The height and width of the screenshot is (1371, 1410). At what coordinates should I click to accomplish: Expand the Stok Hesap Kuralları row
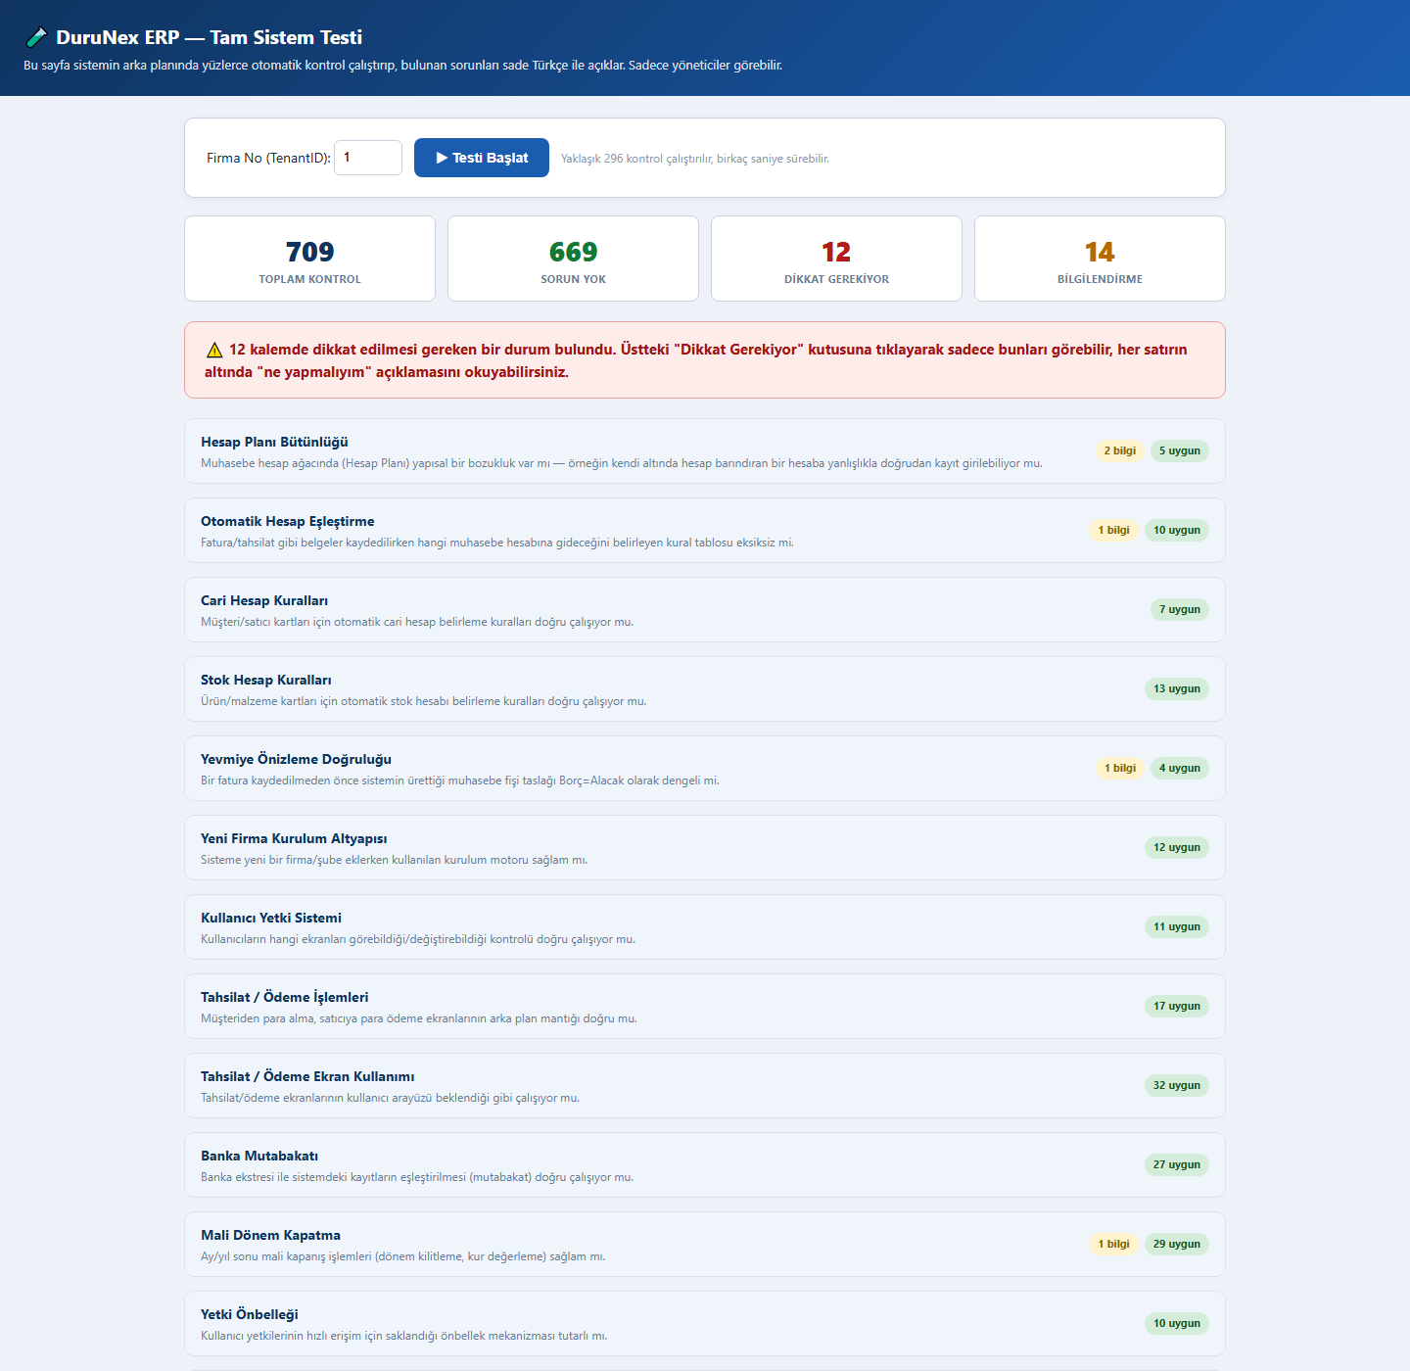coord(705,689)
